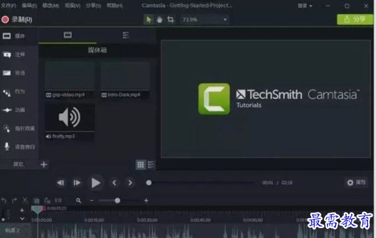
Task: Select the 轨道 2 track header
Action: point(15,230)
